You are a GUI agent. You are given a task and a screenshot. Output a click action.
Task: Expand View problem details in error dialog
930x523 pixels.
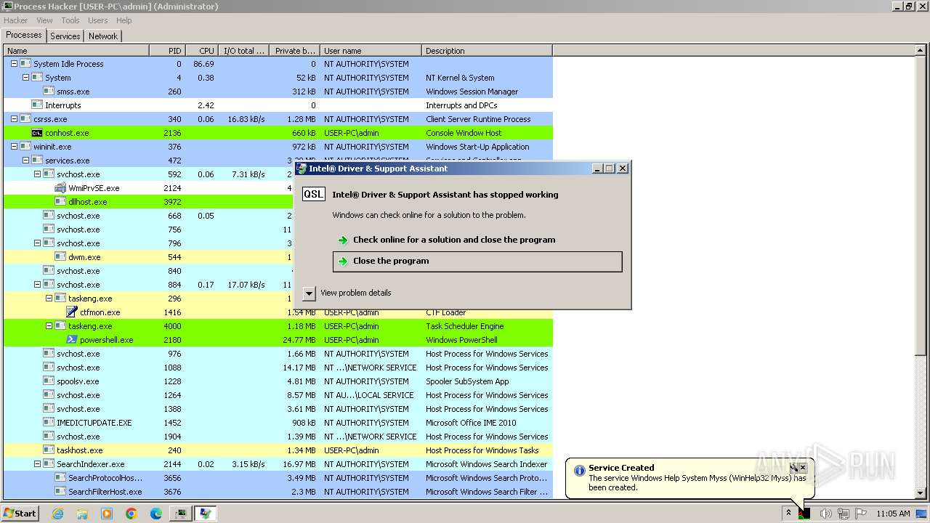(x=309, y=293)
